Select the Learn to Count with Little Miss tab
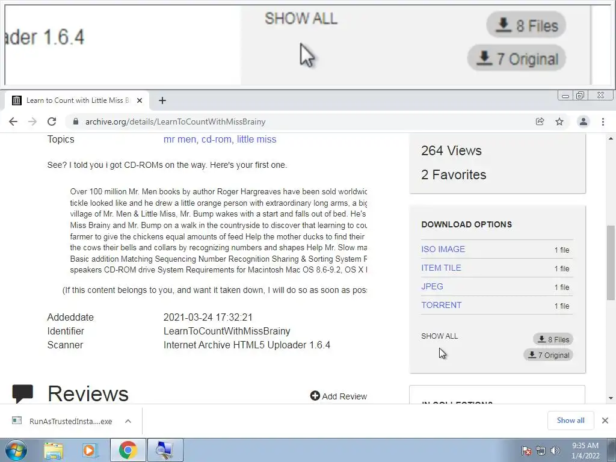The height and width of the screenshot is (462, 616). (x=77, y=100)
